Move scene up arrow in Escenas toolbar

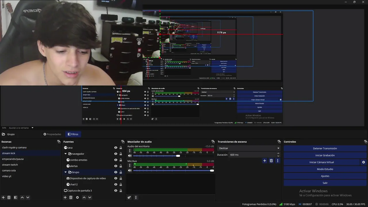pos(22,198)
